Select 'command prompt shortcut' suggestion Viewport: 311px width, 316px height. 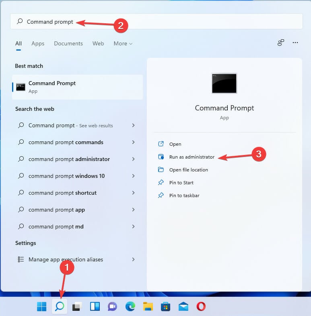pos(77,193)
